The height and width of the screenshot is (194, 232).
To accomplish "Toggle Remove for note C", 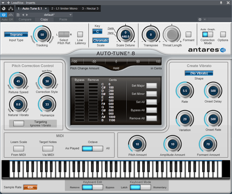I will tap(93, 84).
